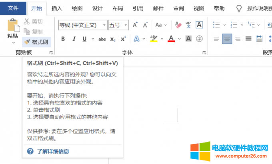This screenshot has height=164, width=272.
Task: Click the lightbulb Tell Me icon
Action: (x=239, y=8)
